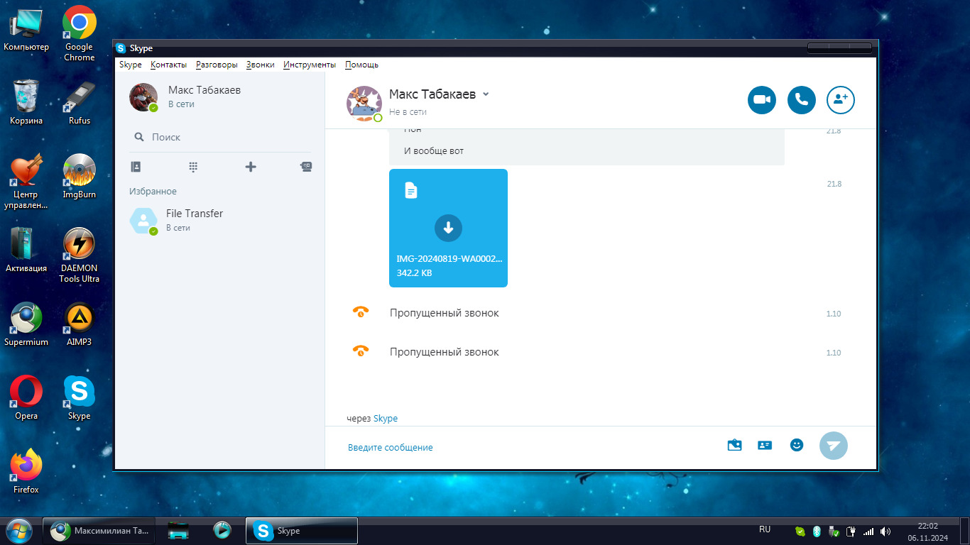The width and height of the screenshot is (970, 545).
Task: Select the Корзина recycle bin icon
Action: (x=26, y=103)
